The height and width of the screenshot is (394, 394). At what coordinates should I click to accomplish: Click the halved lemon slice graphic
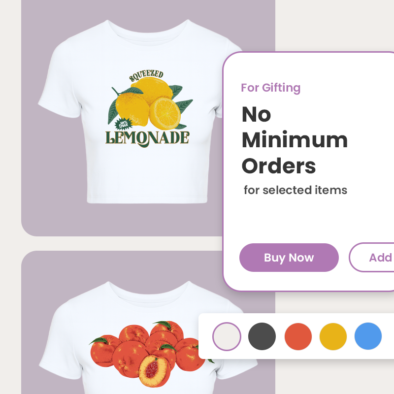click(x=165, y=112)
